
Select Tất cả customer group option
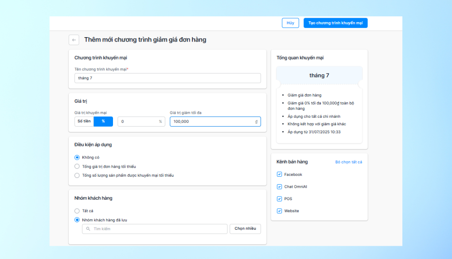[x=77, y=211]
